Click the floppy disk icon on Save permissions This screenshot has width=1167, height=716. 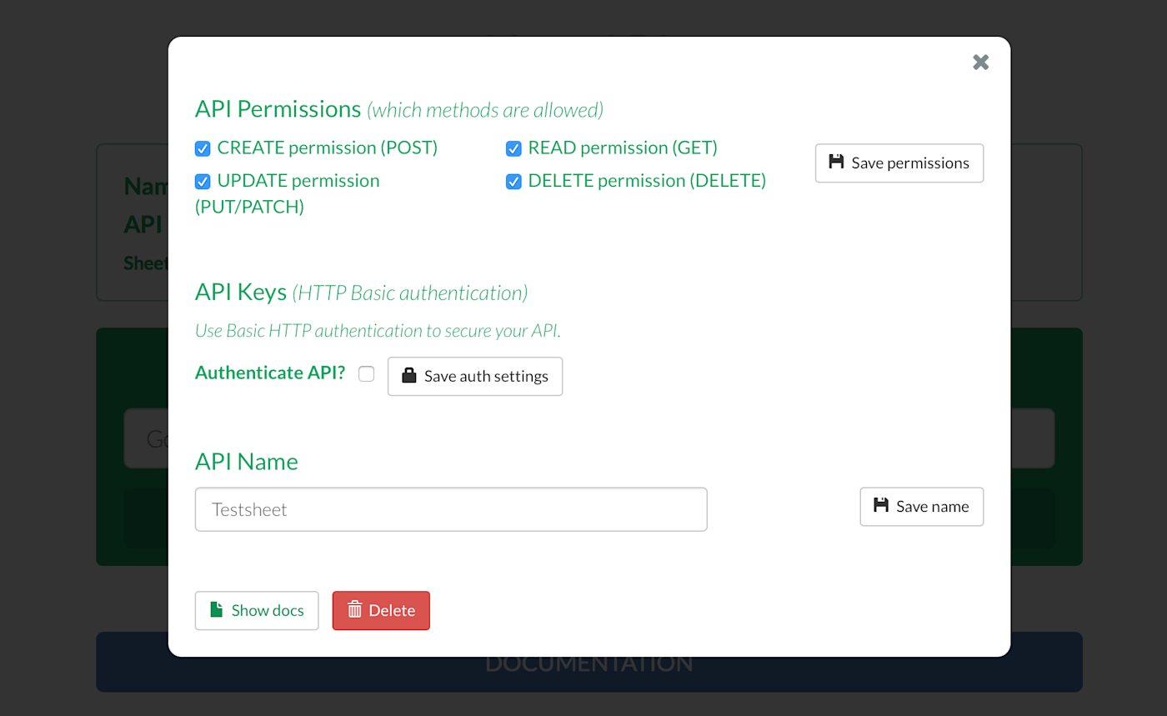[x=835, y=163]
